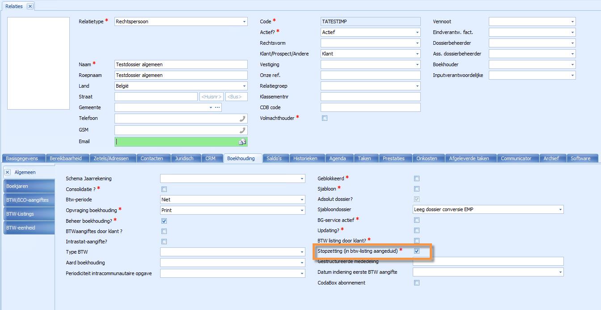The width and height of the screenshot is (601, 310).
Task: Click the phone icon in Telefoon field
Action: coord(242,119)
